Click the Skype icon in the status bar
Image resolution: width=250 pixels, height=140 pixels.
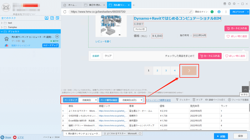[2, 137]
